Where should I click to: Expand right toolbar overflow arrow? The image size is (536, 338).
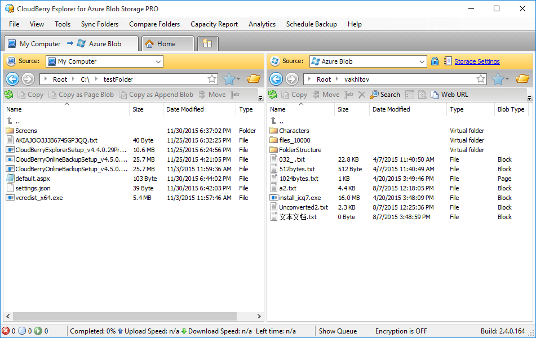(x=529, y=99)
